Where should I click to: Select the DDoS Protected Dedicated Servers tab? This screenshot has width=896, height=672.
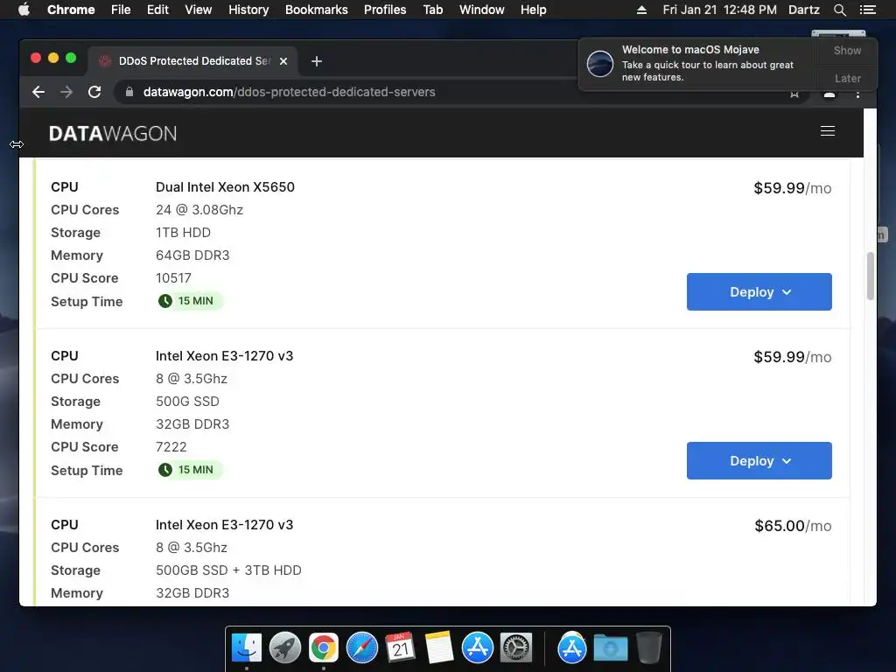[192, 61]
